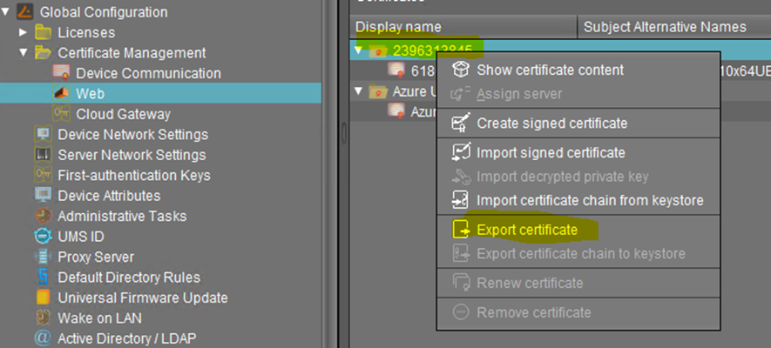Open Device Network Settings in tree
The width and height of the screenshot is (771, 348).
coord(132,135)
